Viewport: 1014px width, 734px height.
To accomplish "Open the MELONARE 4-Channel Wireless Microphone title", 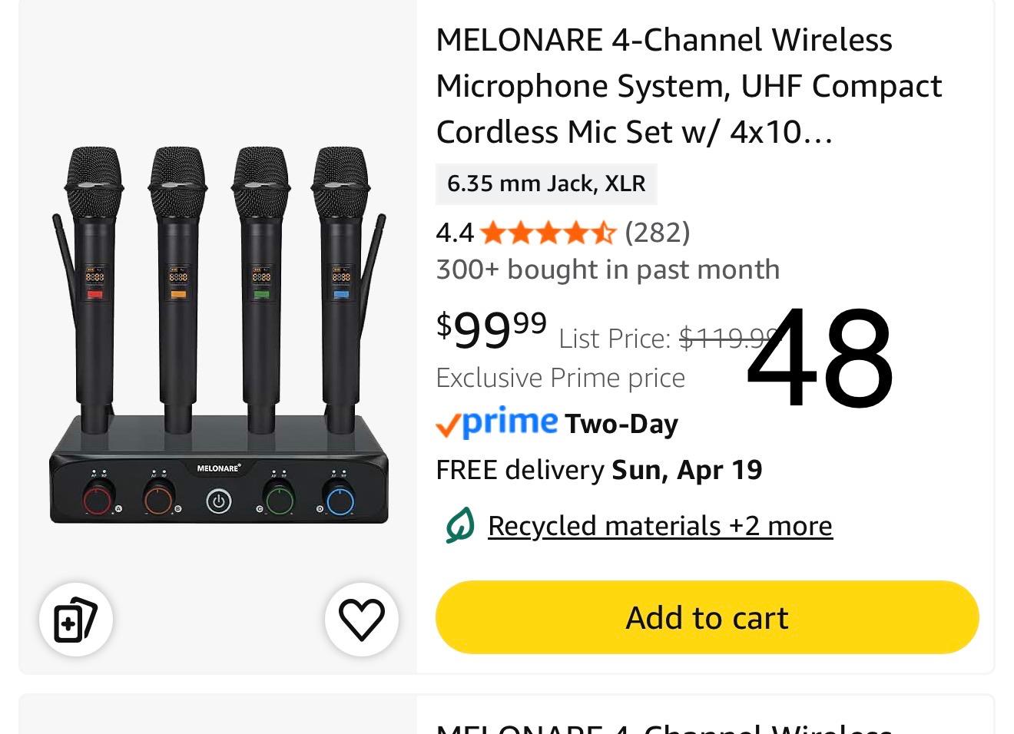I will coord(688,86).
